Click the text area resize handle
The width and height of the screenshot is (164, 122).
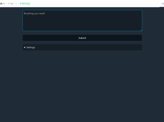pos(141,30)
